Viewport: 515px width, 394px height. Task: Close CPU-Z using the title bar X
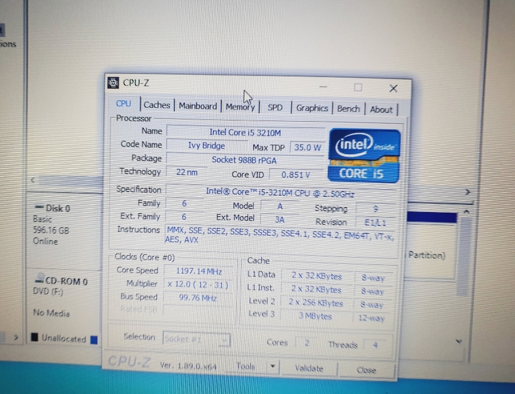click(x=393, y=88)
